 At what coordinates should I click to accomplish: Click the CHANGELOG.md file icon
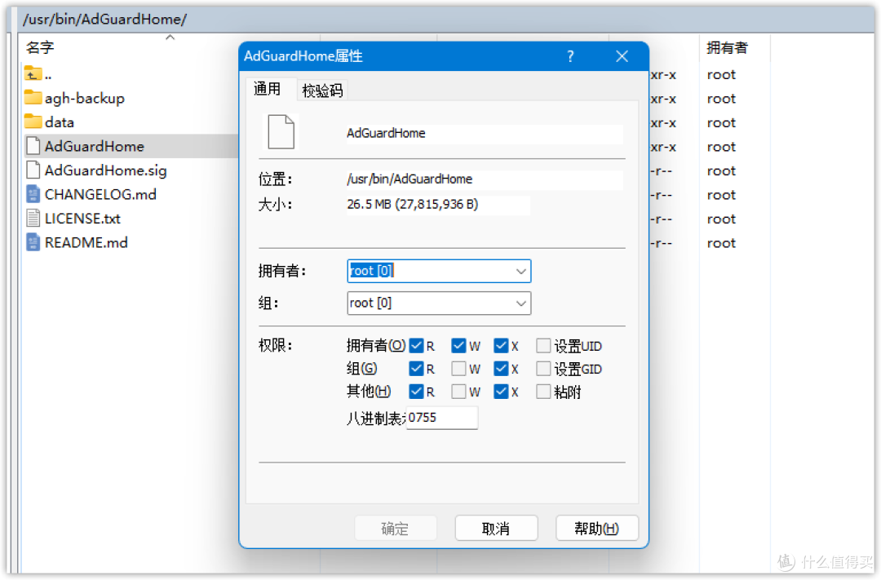(31, 194)
